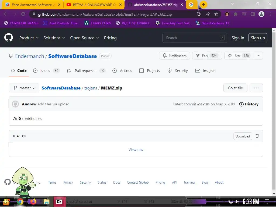Click the volume speaker tray icon
This screenshot has height=207, width=276.
click(237, 202)
